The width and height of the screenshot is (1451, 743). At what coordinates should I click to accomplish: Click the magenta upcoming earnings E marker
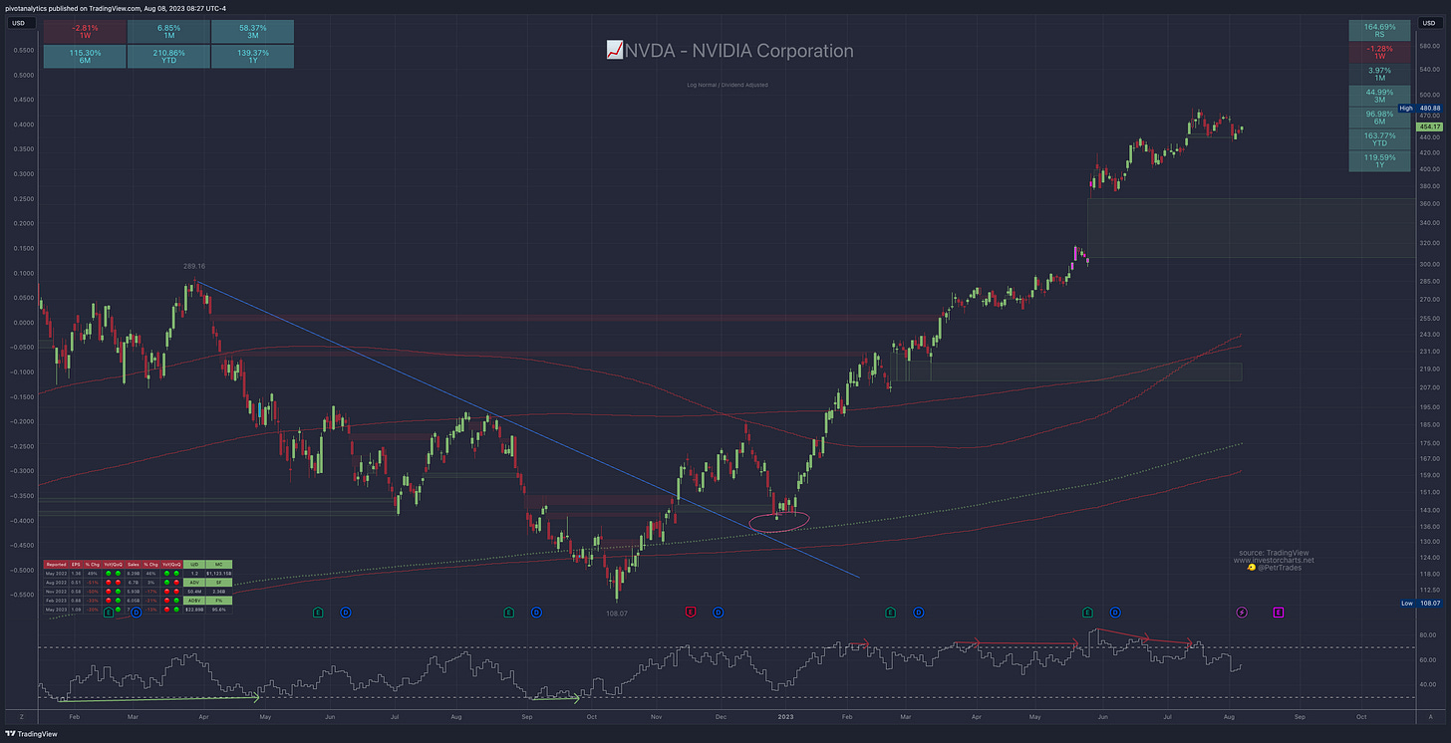[x=1279, y=612]
